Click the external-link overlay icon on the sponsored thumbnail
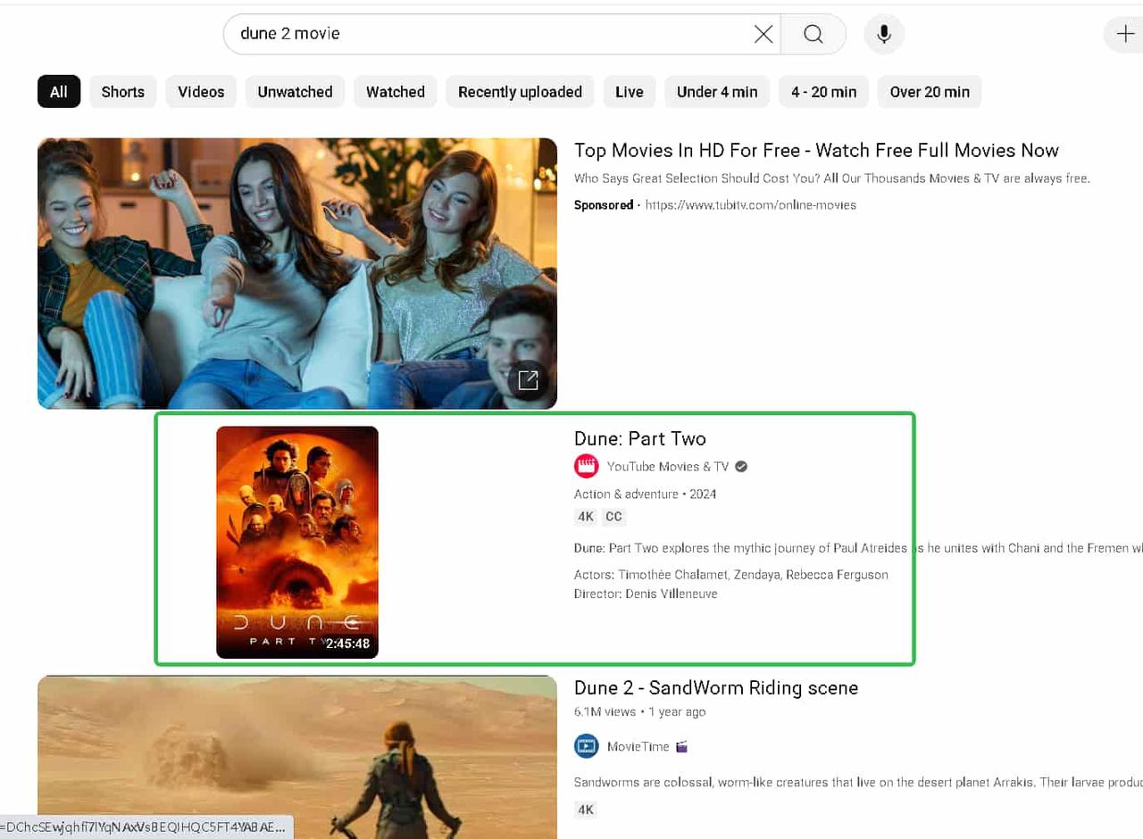Screen dimensions: 1143x839 529,379
